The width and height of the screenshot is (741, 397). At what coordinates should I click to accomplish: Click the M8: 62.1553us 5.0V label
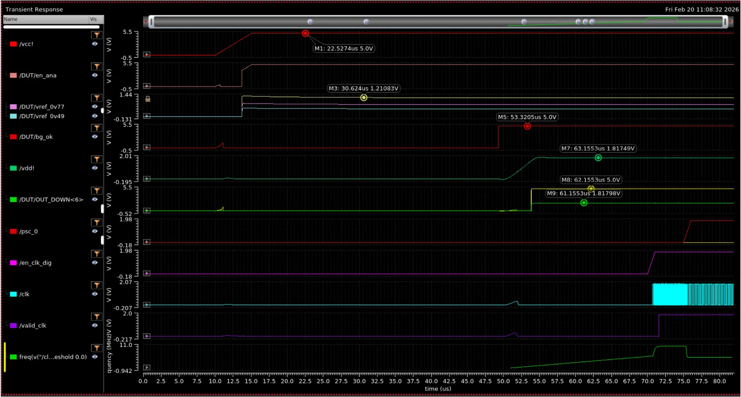click(590, 180)
